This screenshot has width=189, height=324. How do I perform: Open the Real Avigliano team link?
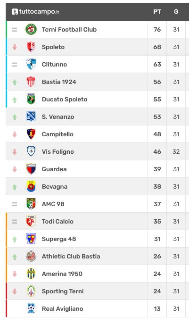click(x=62, y=309)
